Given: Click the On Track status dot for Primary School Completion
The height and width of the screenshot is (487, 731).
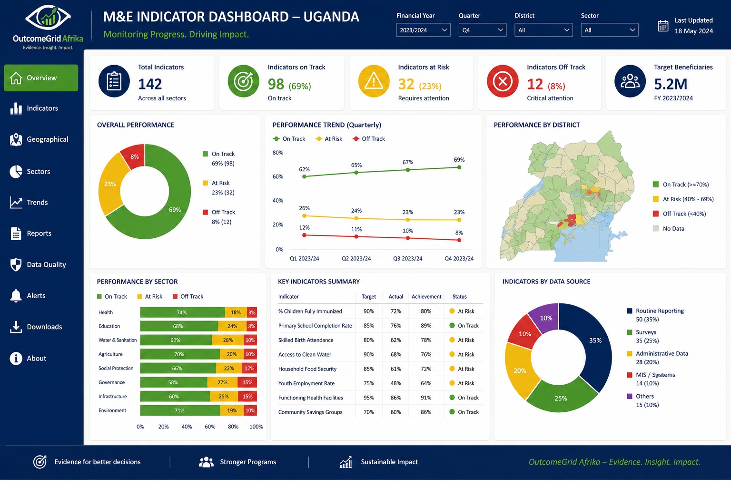Looking at the screenshot, I should 452,326.
